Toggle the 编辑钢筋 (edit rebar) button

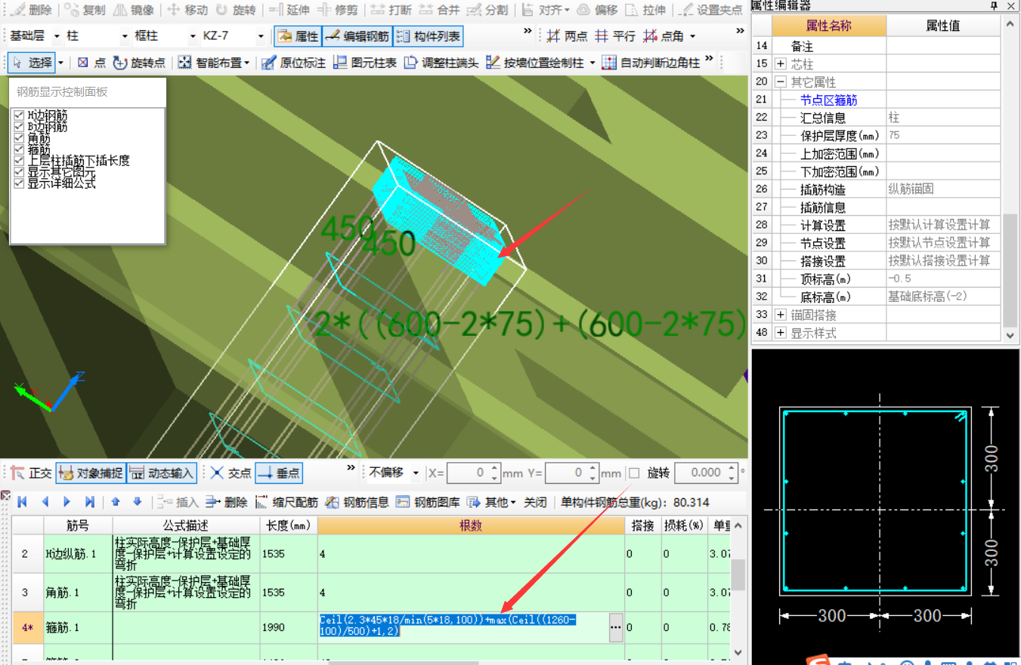click(x=357, y=36)
